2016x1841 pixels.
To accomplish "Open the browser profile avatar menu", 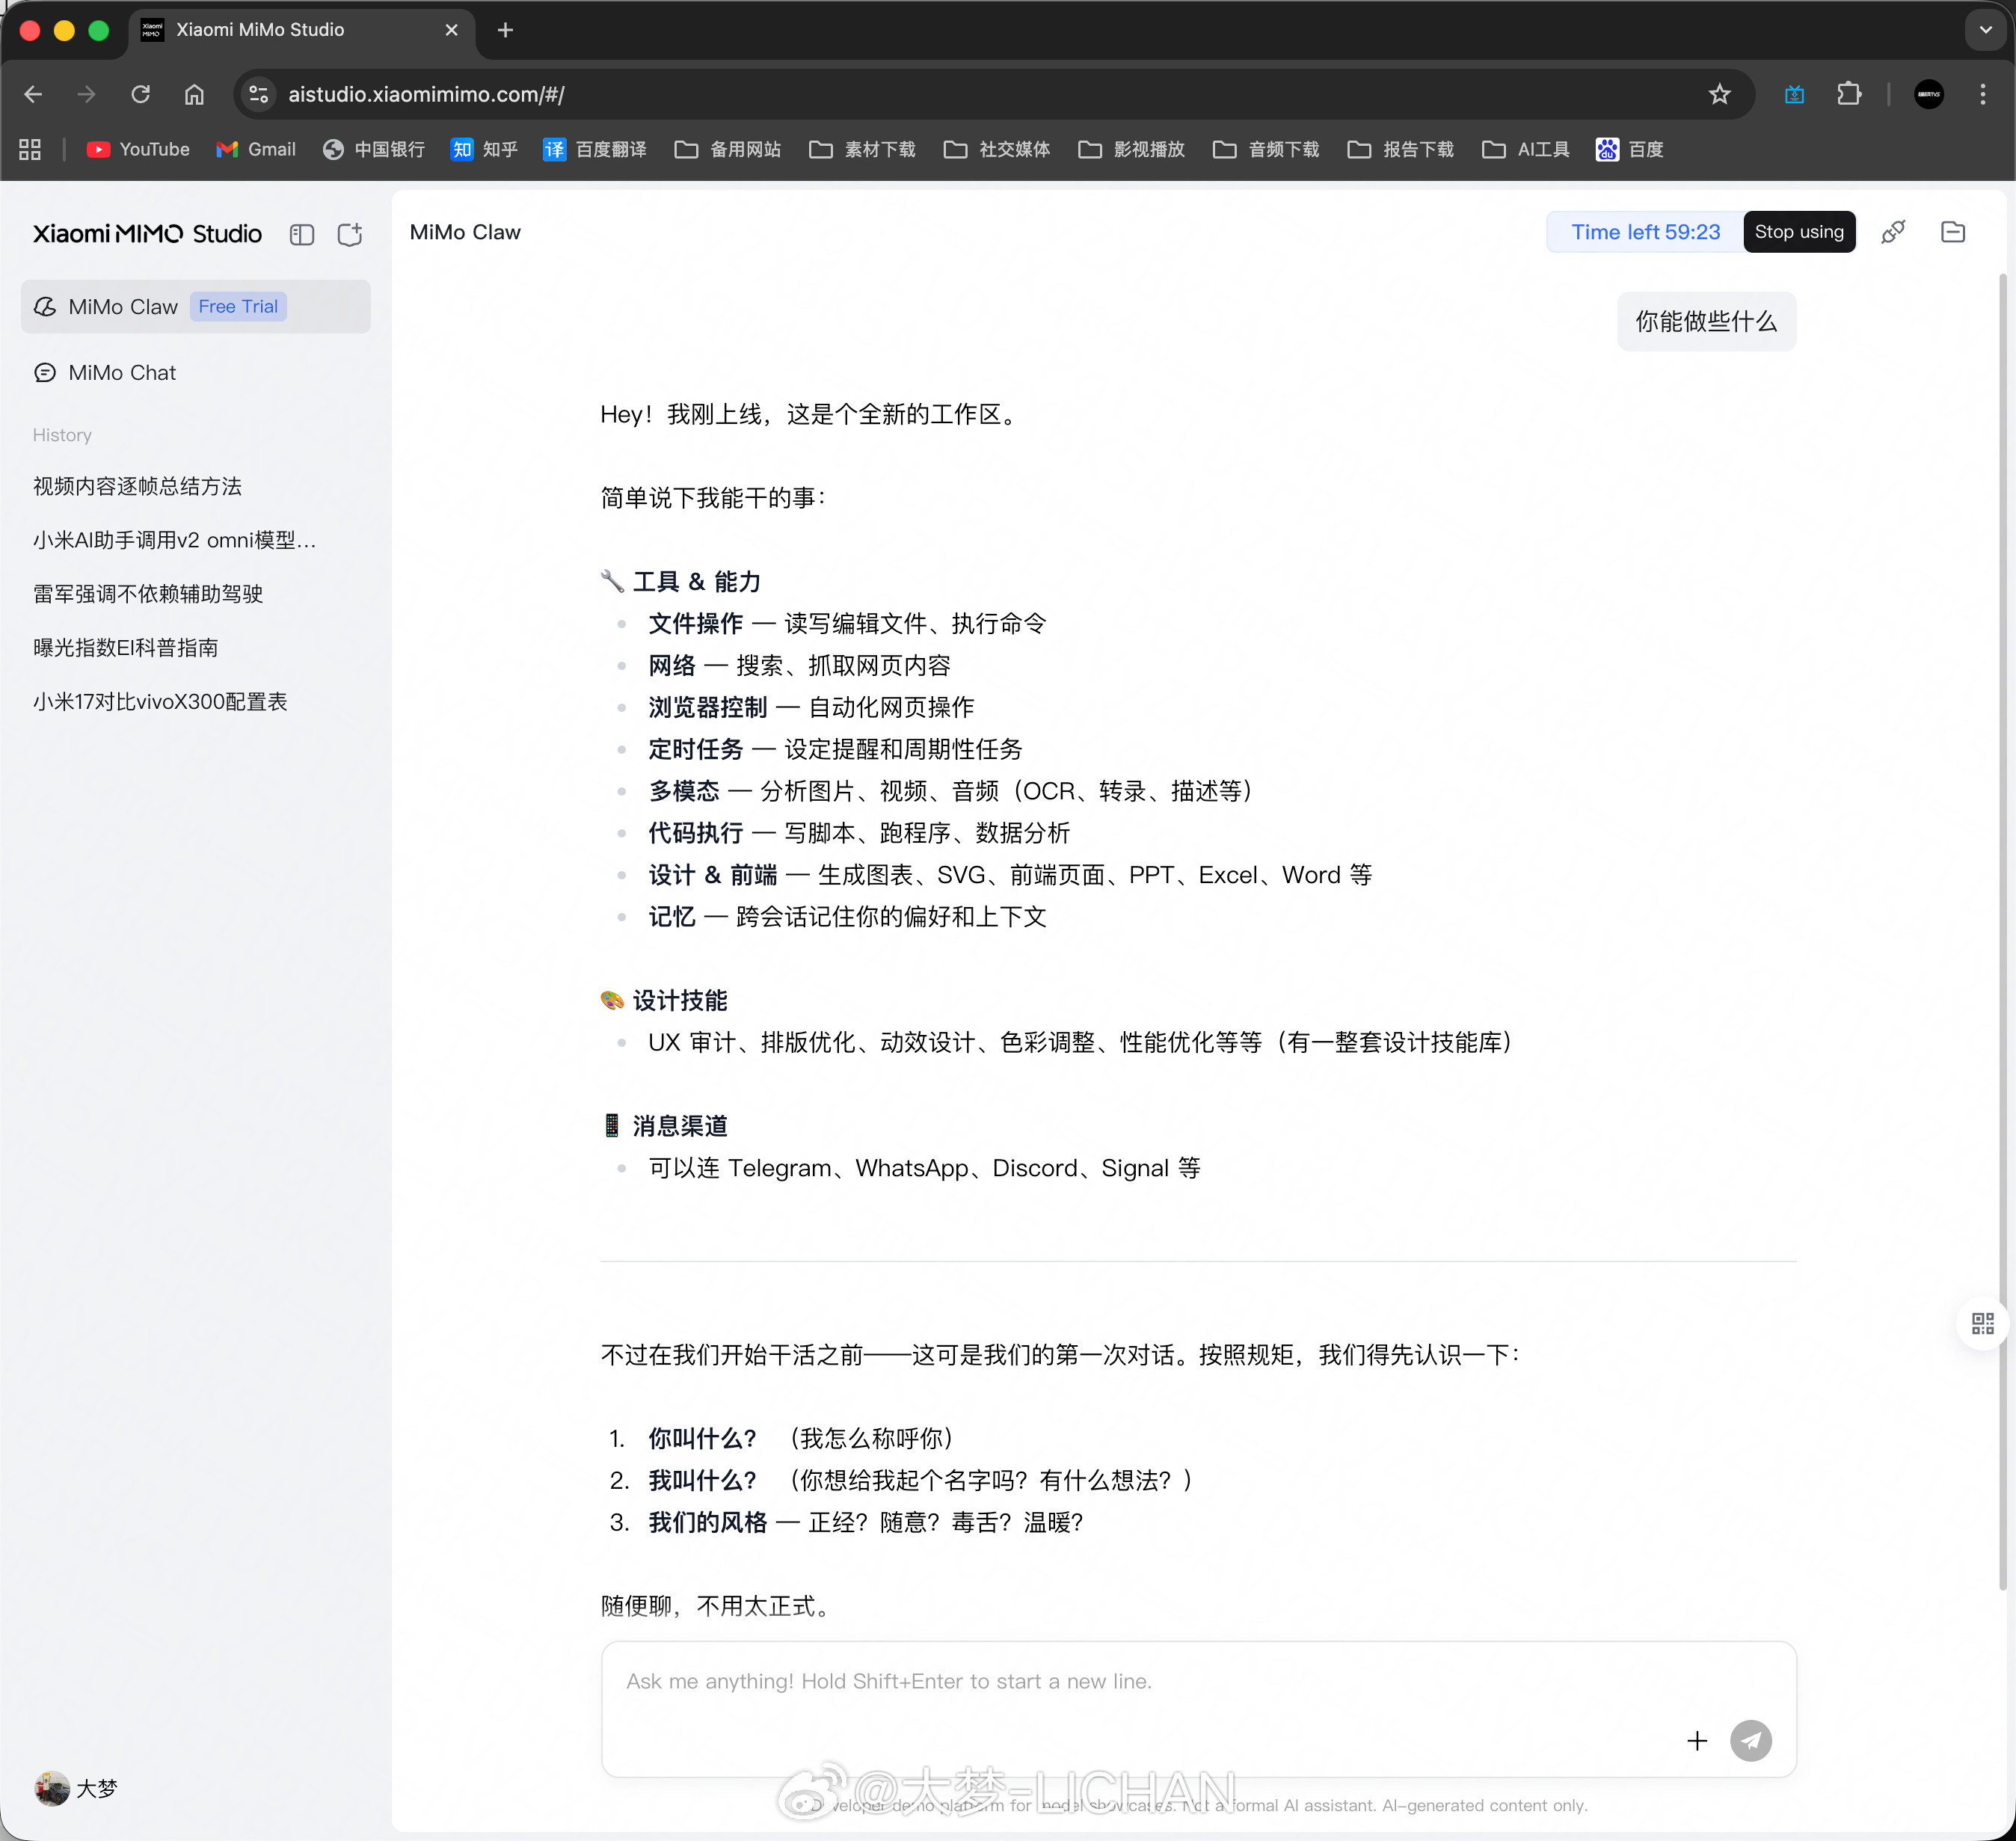I will pyautogui.click(x=1929, y=94).
